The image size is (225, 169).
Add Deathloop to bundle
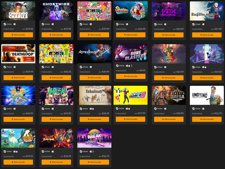(x=18, y=78)
